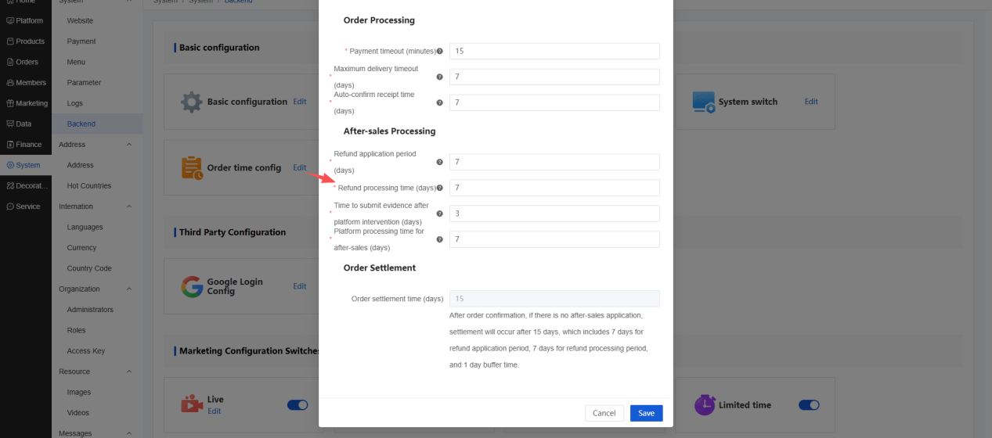Viewport: 992px width, 438px height.
Task: Click the Refund processing time help icon
Action: [x=440, y=188]
